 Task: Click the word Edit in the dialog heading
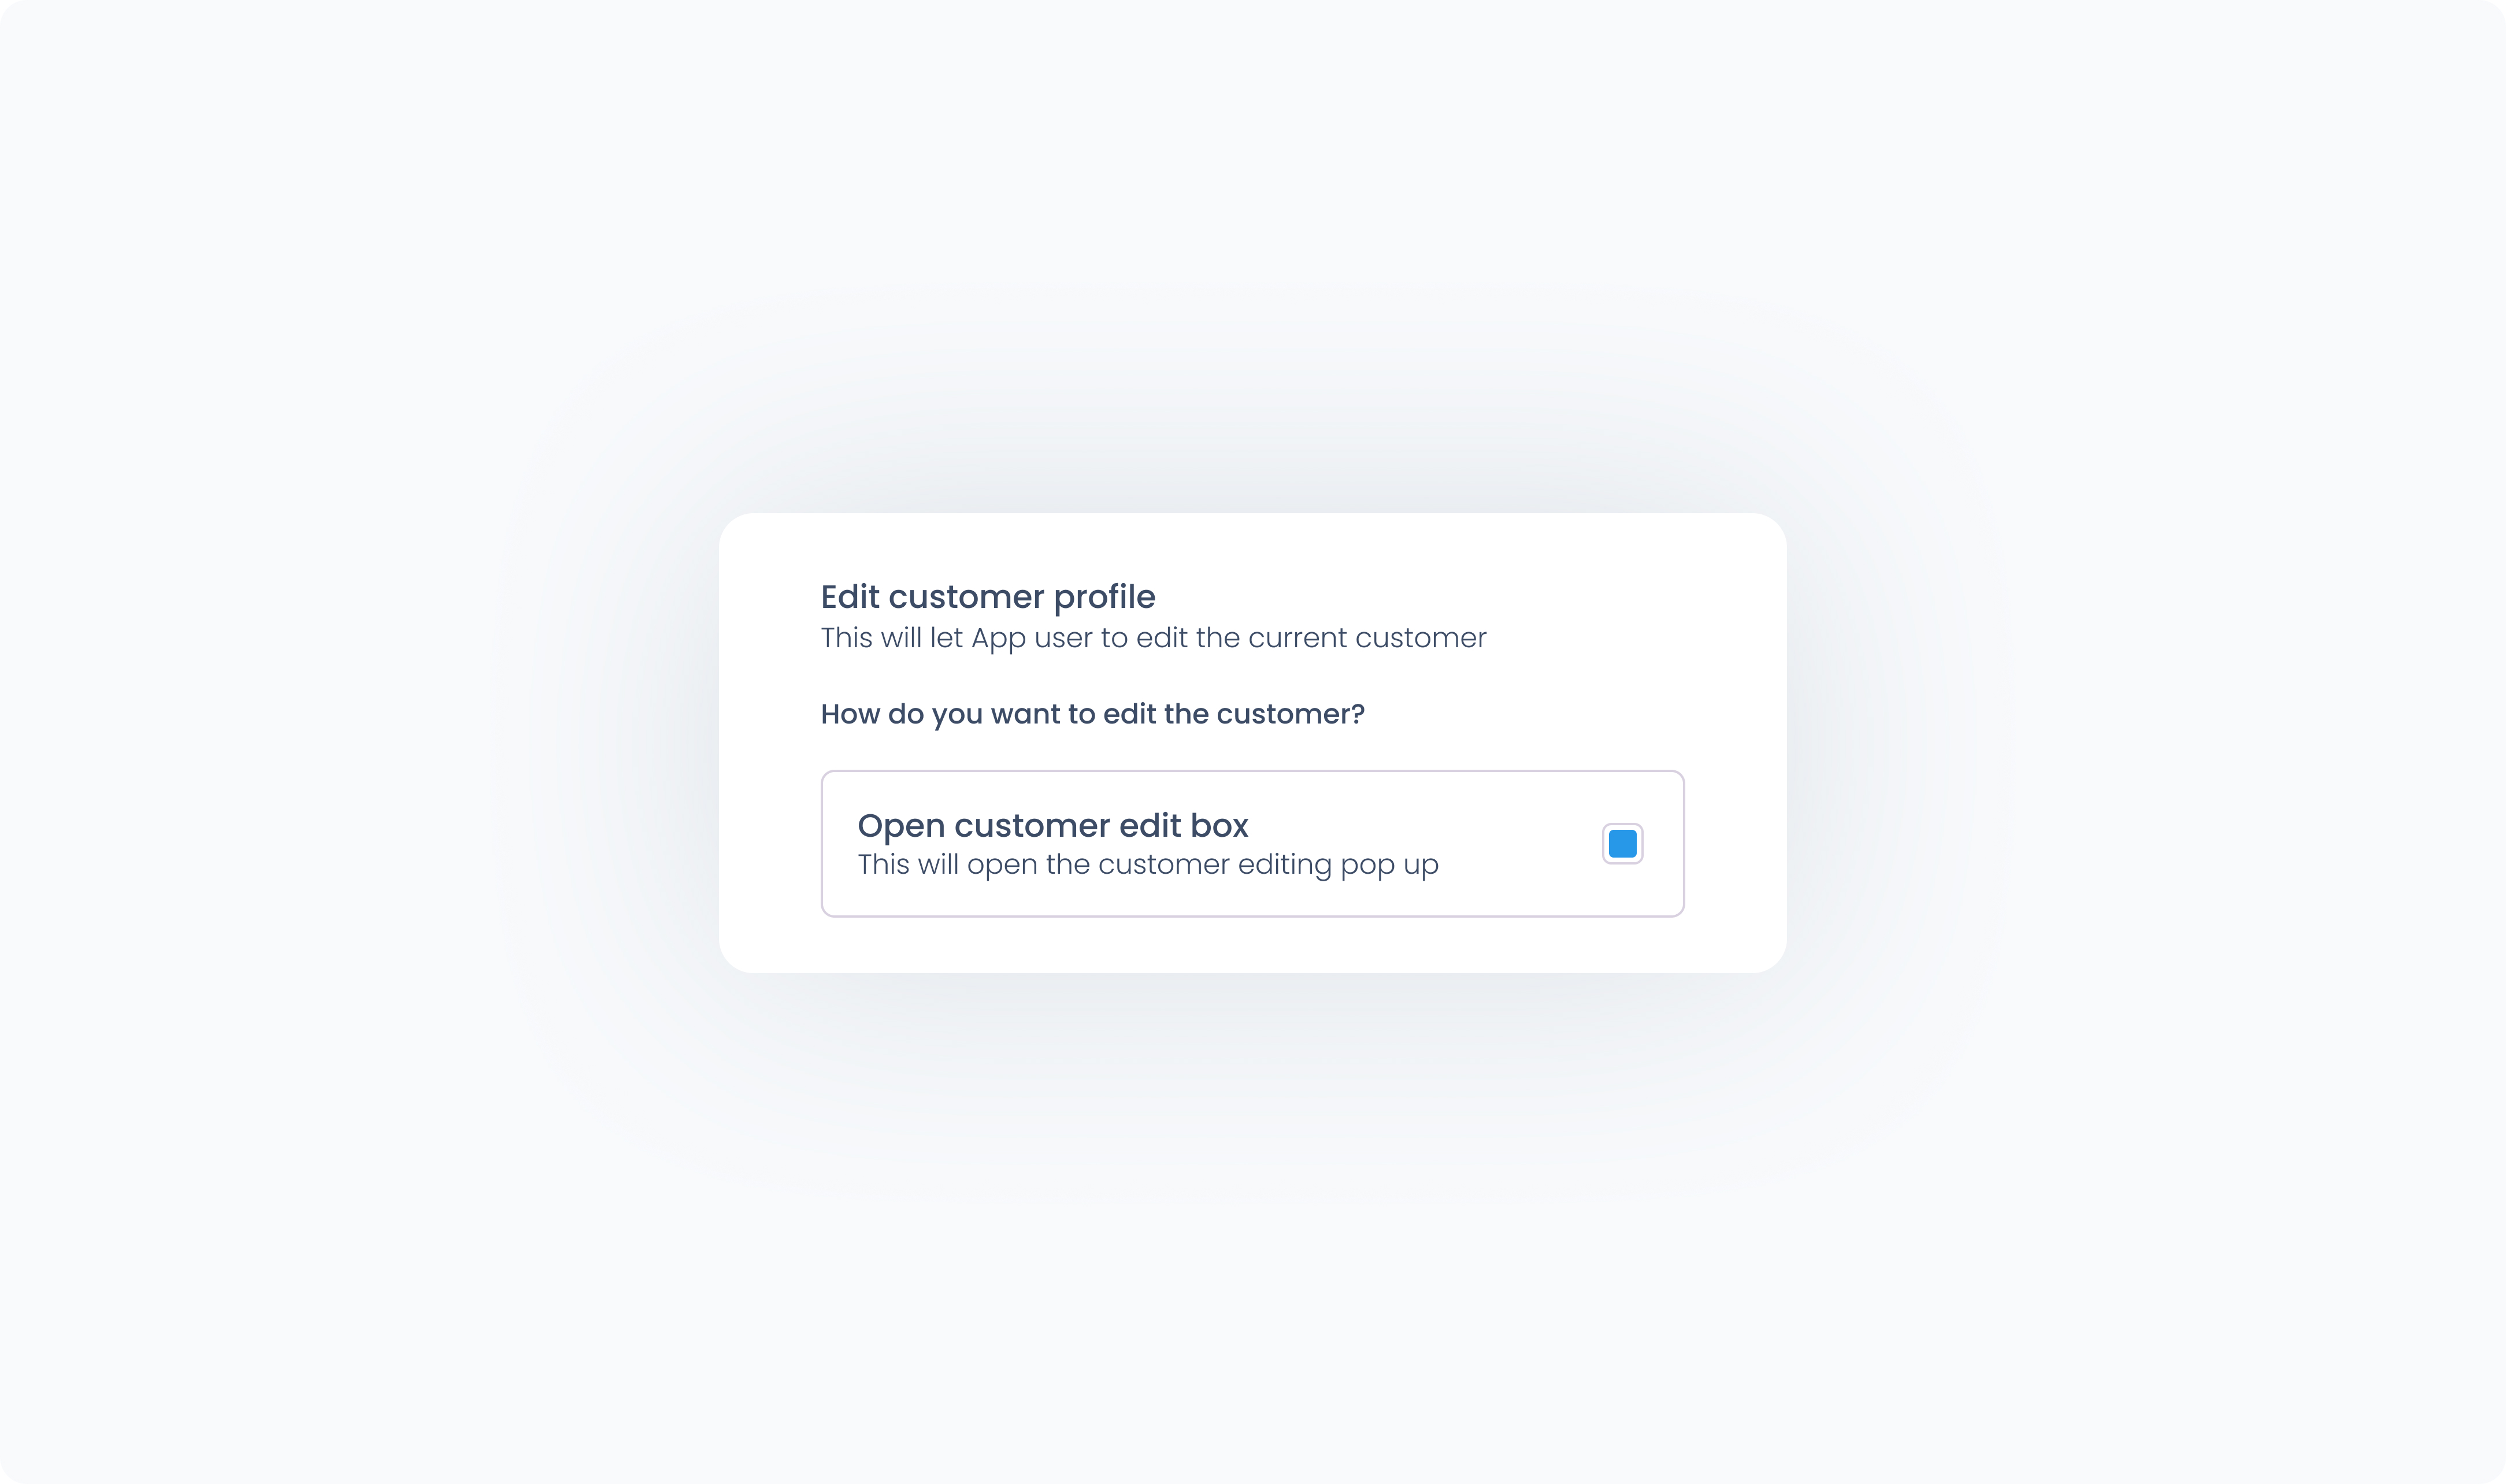pyautogui.click(x=850, y=597)
